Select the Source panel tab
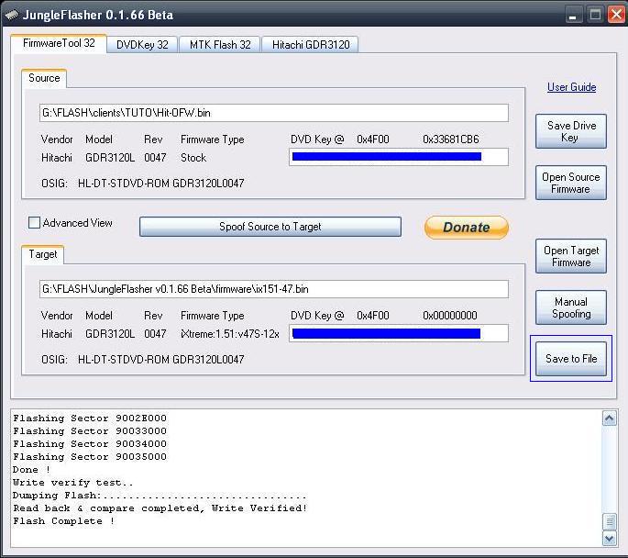 coord(44,78)
